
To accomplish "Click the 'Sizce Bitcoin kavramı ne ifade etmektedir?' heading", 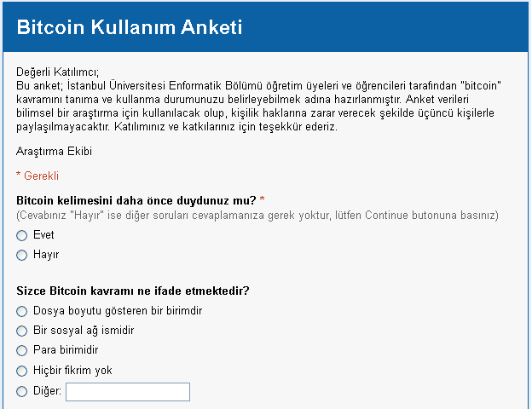I will point(133,291).
